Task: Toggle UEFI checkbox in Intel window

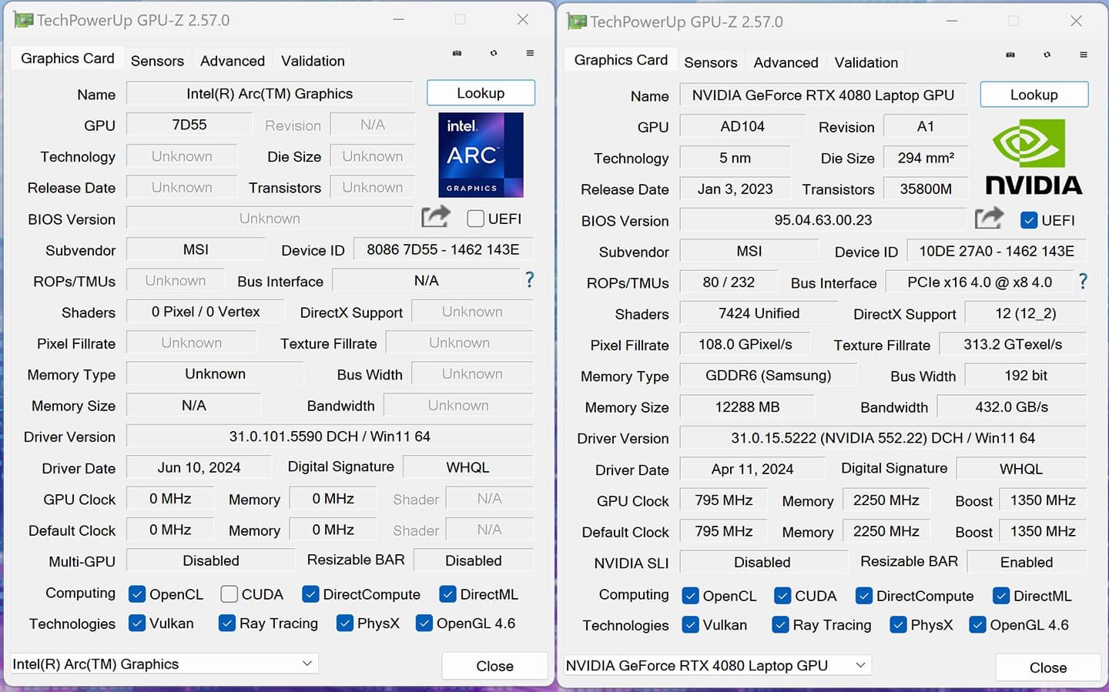Action: click(x=476, y=219)
